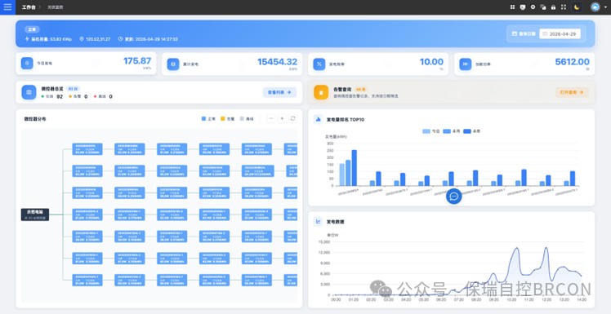611x314 pixels.
Task: Open the four-square apps grid icon
Action: pos(512,7)
